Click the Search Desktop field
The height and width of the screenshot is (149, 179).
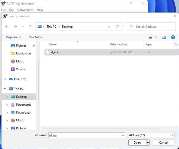[x=151, y=27]
